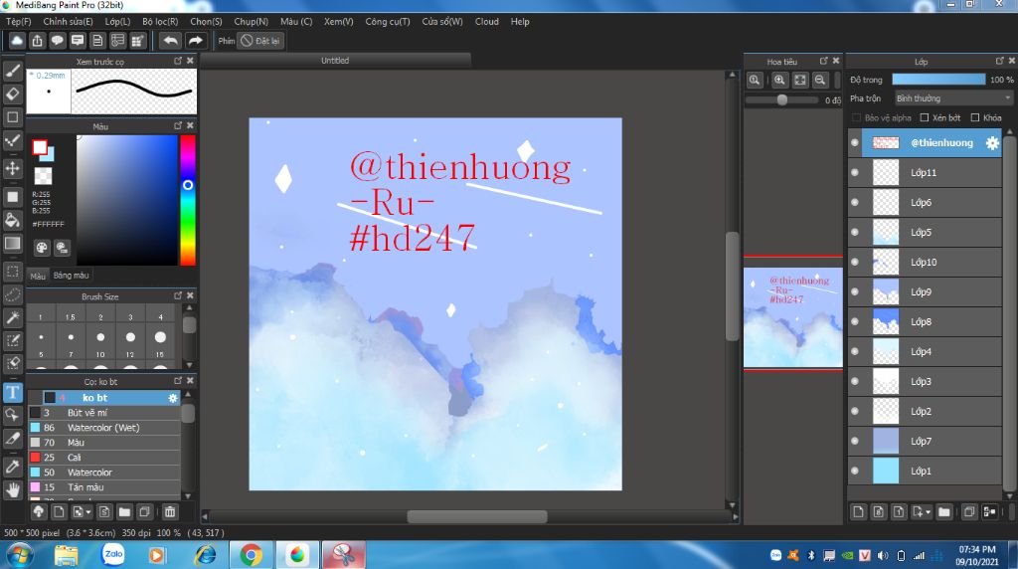Click the Redo arrow in toolbar

(195, 41)
